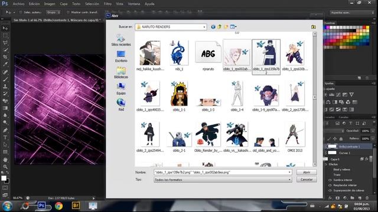Select the Horizontal Type tool

coord(5,137)
